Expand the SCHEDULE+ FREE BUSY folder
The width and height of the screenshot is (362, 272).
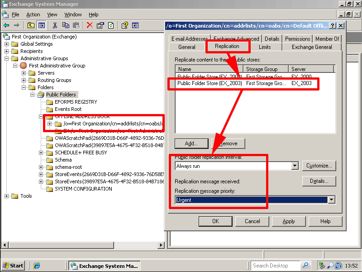coord(41,153)
